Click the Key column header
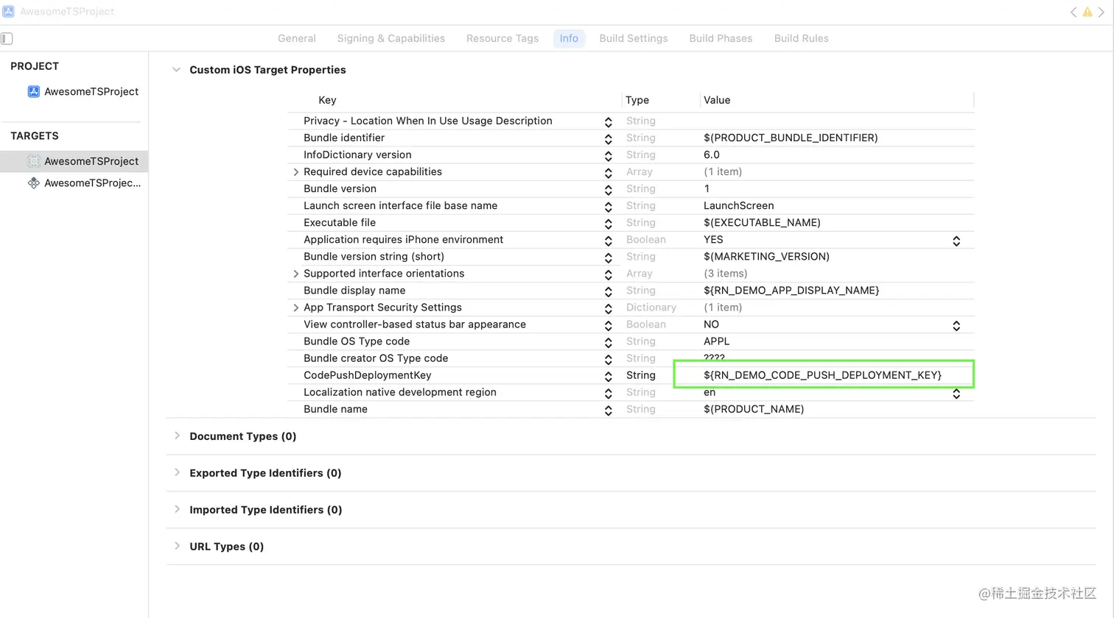This screenshot has width=1114, height=618. coord(327,100)
